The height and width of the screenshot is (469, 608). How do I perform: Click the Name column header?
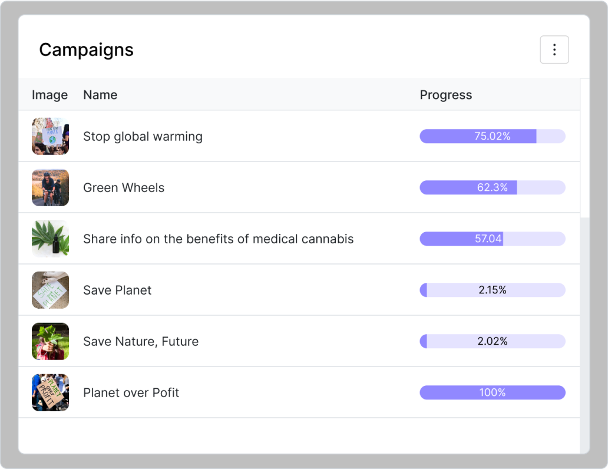[100, 95]
